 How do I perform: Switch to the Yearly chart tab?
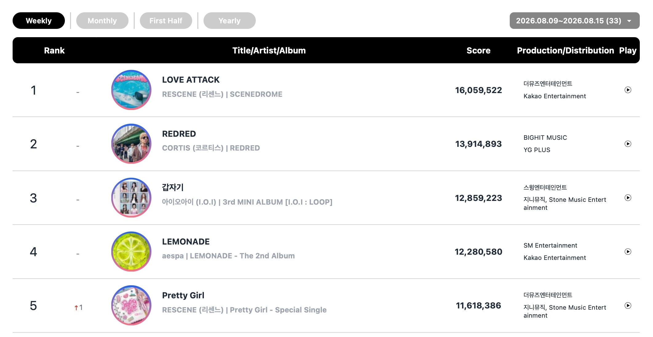[230, 21]
